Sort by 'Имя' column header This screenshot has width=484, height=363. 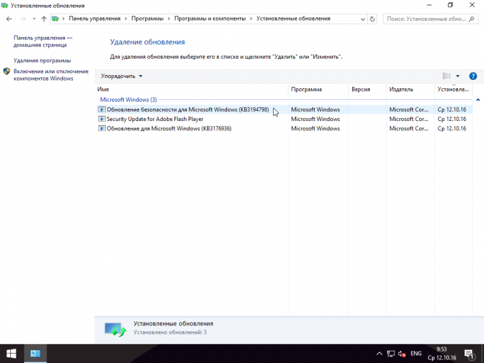[191, 89]
